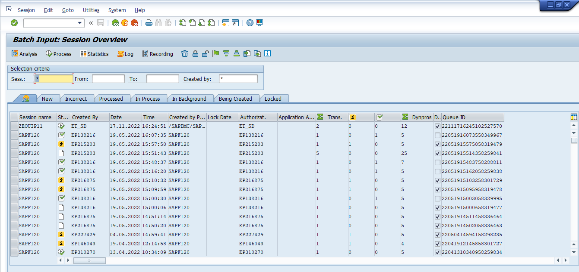Go to next page icon
This screenshot has width=579, height=272.
202,23
